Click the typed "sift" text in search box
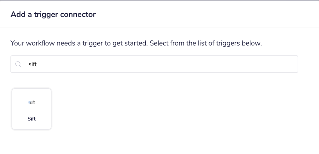 [33, 64]
